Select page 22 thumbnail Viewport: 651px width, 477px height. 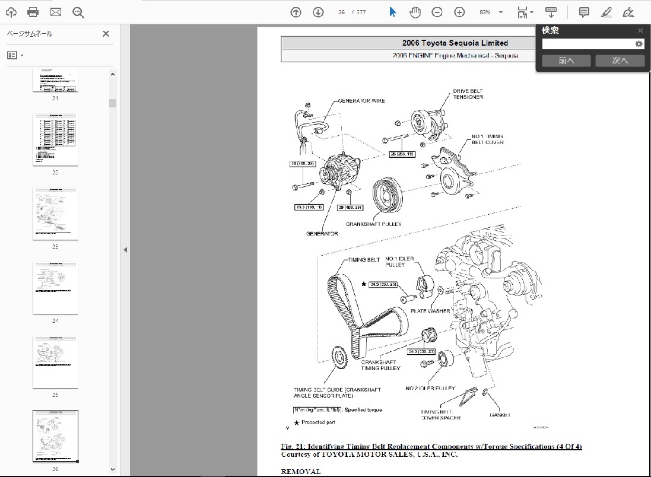[x=55, y=140]
